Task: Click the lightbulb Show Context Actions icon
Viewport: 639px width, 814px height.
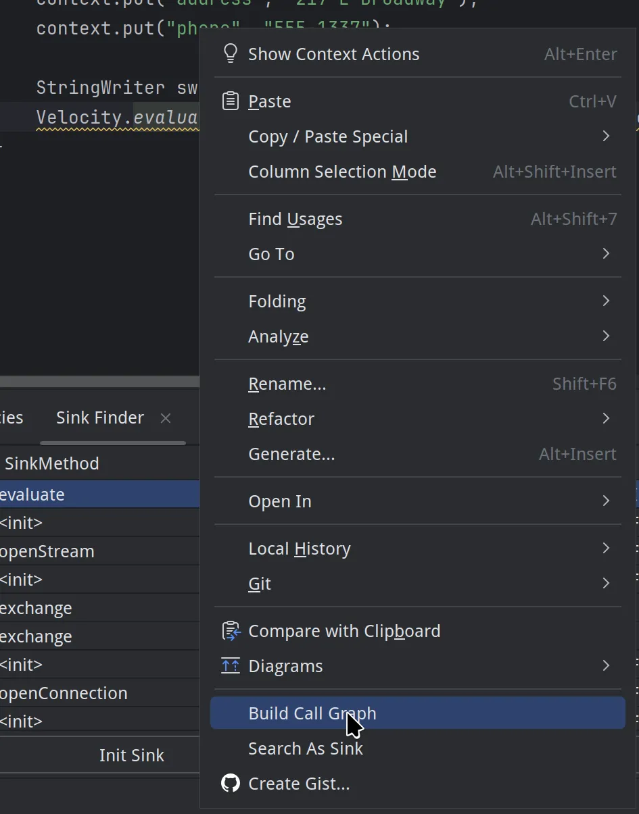Action: tap(231, 54)
